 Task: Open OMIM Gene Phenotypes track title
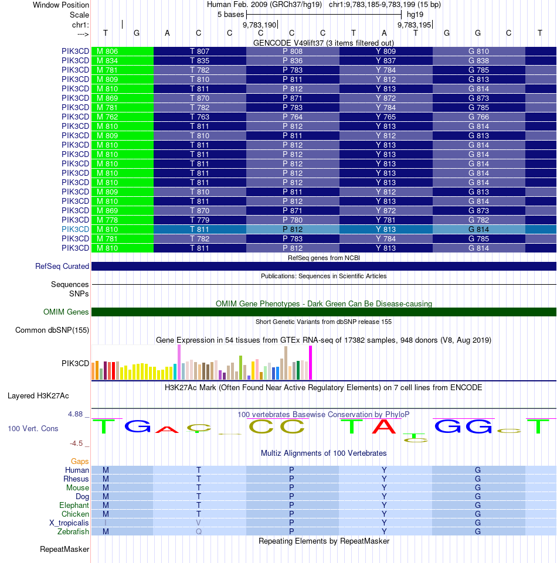[324, 303]
